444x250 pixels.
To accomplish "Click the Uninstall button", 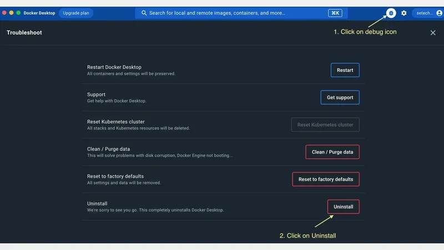I will [x=343, y=207].
